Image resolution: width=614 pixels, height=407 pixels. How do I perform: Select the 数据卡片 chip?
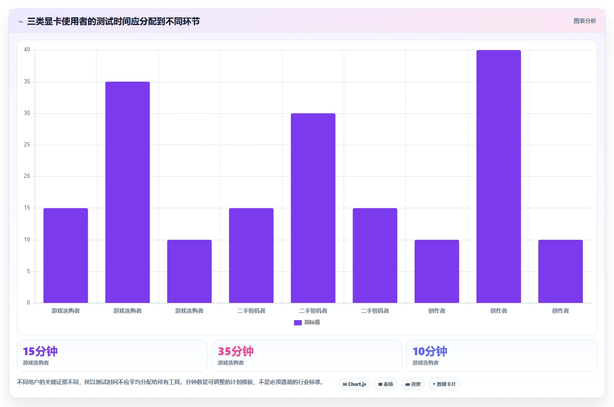pos(444,384)
